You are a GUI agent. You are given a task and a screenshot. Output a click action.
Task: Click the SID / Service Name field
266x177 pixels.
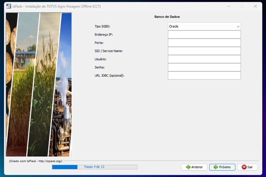[x=204, y=51]
